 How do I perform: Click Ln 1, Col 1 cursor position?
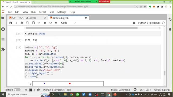click(x=145, y=90)
